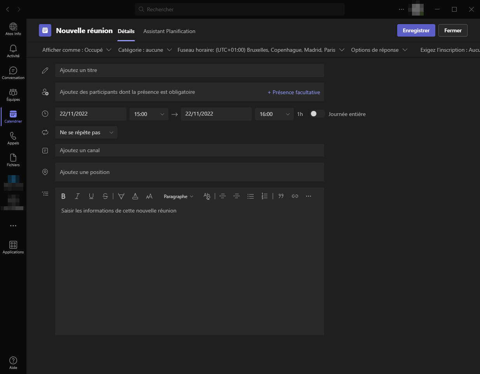This screenshot has height=374, width=480.
Task: Toggle strikethrough formatting
Action: (x=105, y=196)
